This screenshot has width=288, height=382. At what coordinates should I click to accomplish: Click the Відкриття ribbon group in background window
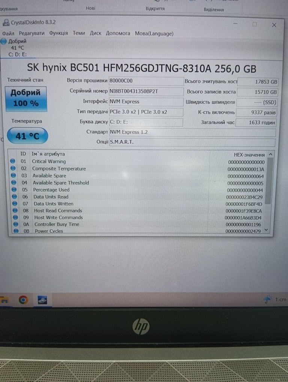[x=155, y=9]
